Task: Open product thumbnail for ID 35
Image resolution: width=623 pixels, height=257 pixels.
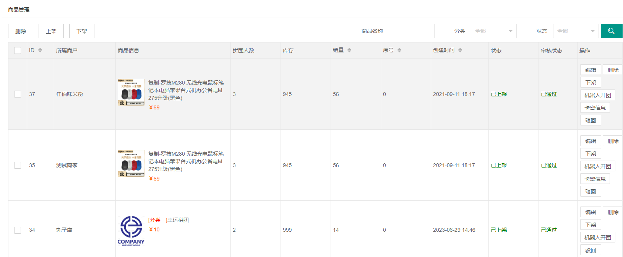Action: (x=131, y=163)
